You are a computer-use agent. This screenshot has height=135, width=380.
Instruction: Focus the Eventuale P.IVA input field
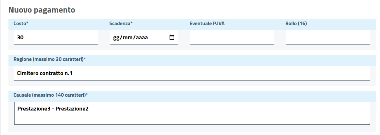click(232, 37)
